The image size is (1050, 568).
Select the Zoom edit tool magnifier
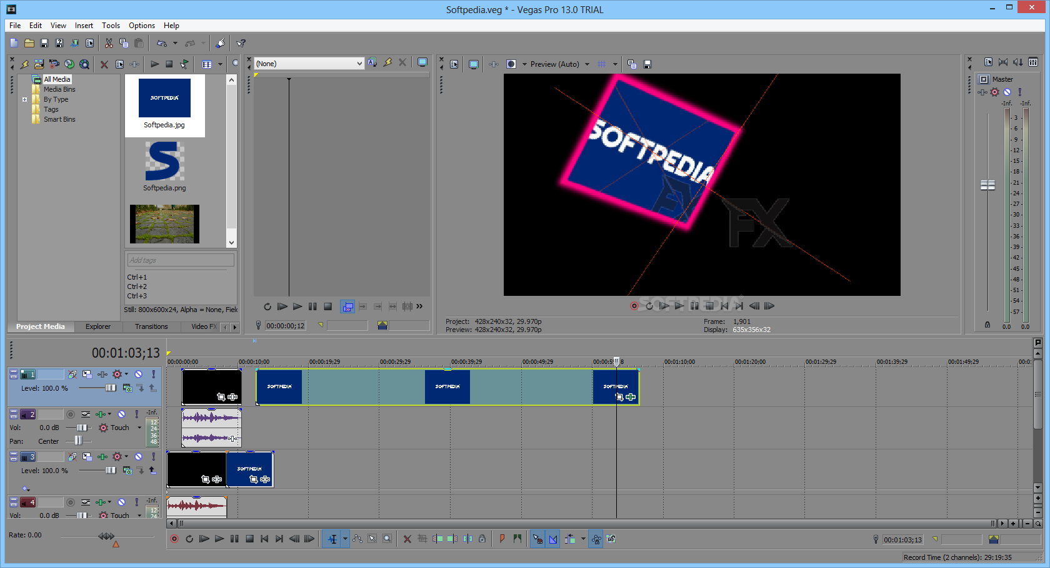pyautogui.click(x=387, y=539)
